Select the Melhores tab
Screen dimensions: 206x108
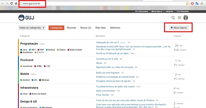[115, 28]
